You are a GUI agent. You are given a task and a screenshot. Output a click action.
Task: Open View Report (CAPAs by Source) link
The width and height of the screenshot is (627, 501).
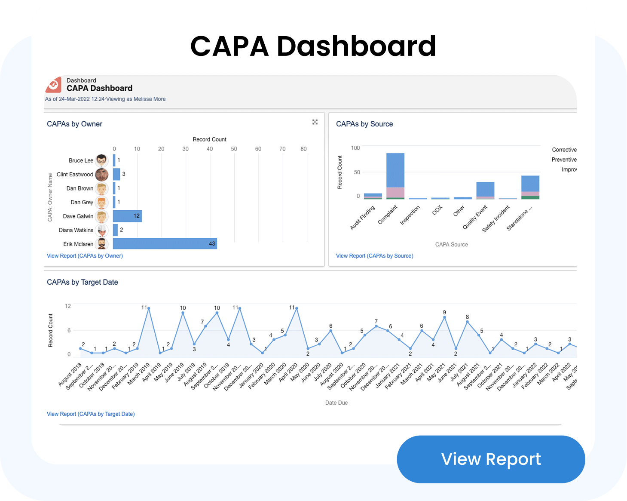click(x=374, y=256)
